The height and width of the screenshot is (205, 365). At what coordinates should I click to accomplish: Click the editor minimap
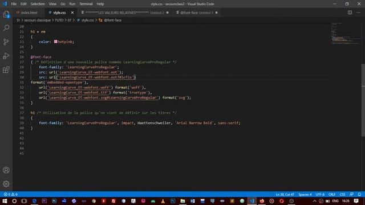[x=346, y=34]
